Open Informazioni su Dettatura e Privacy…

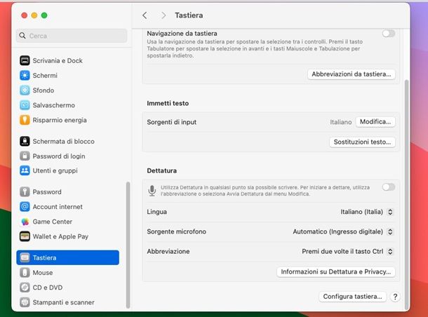coord(336,272)
